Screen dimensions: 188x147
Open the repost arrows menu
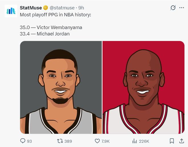[60, 141]
